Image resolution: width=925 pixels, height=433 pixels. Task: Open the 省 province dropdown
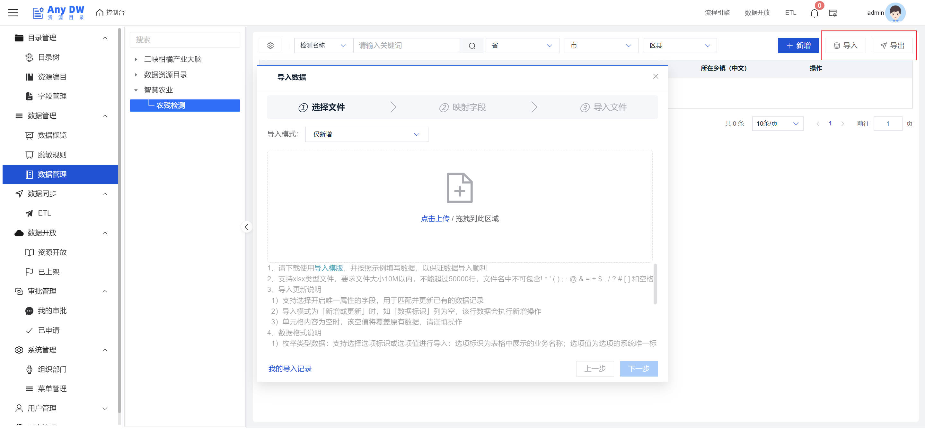(x=522, y=46)
